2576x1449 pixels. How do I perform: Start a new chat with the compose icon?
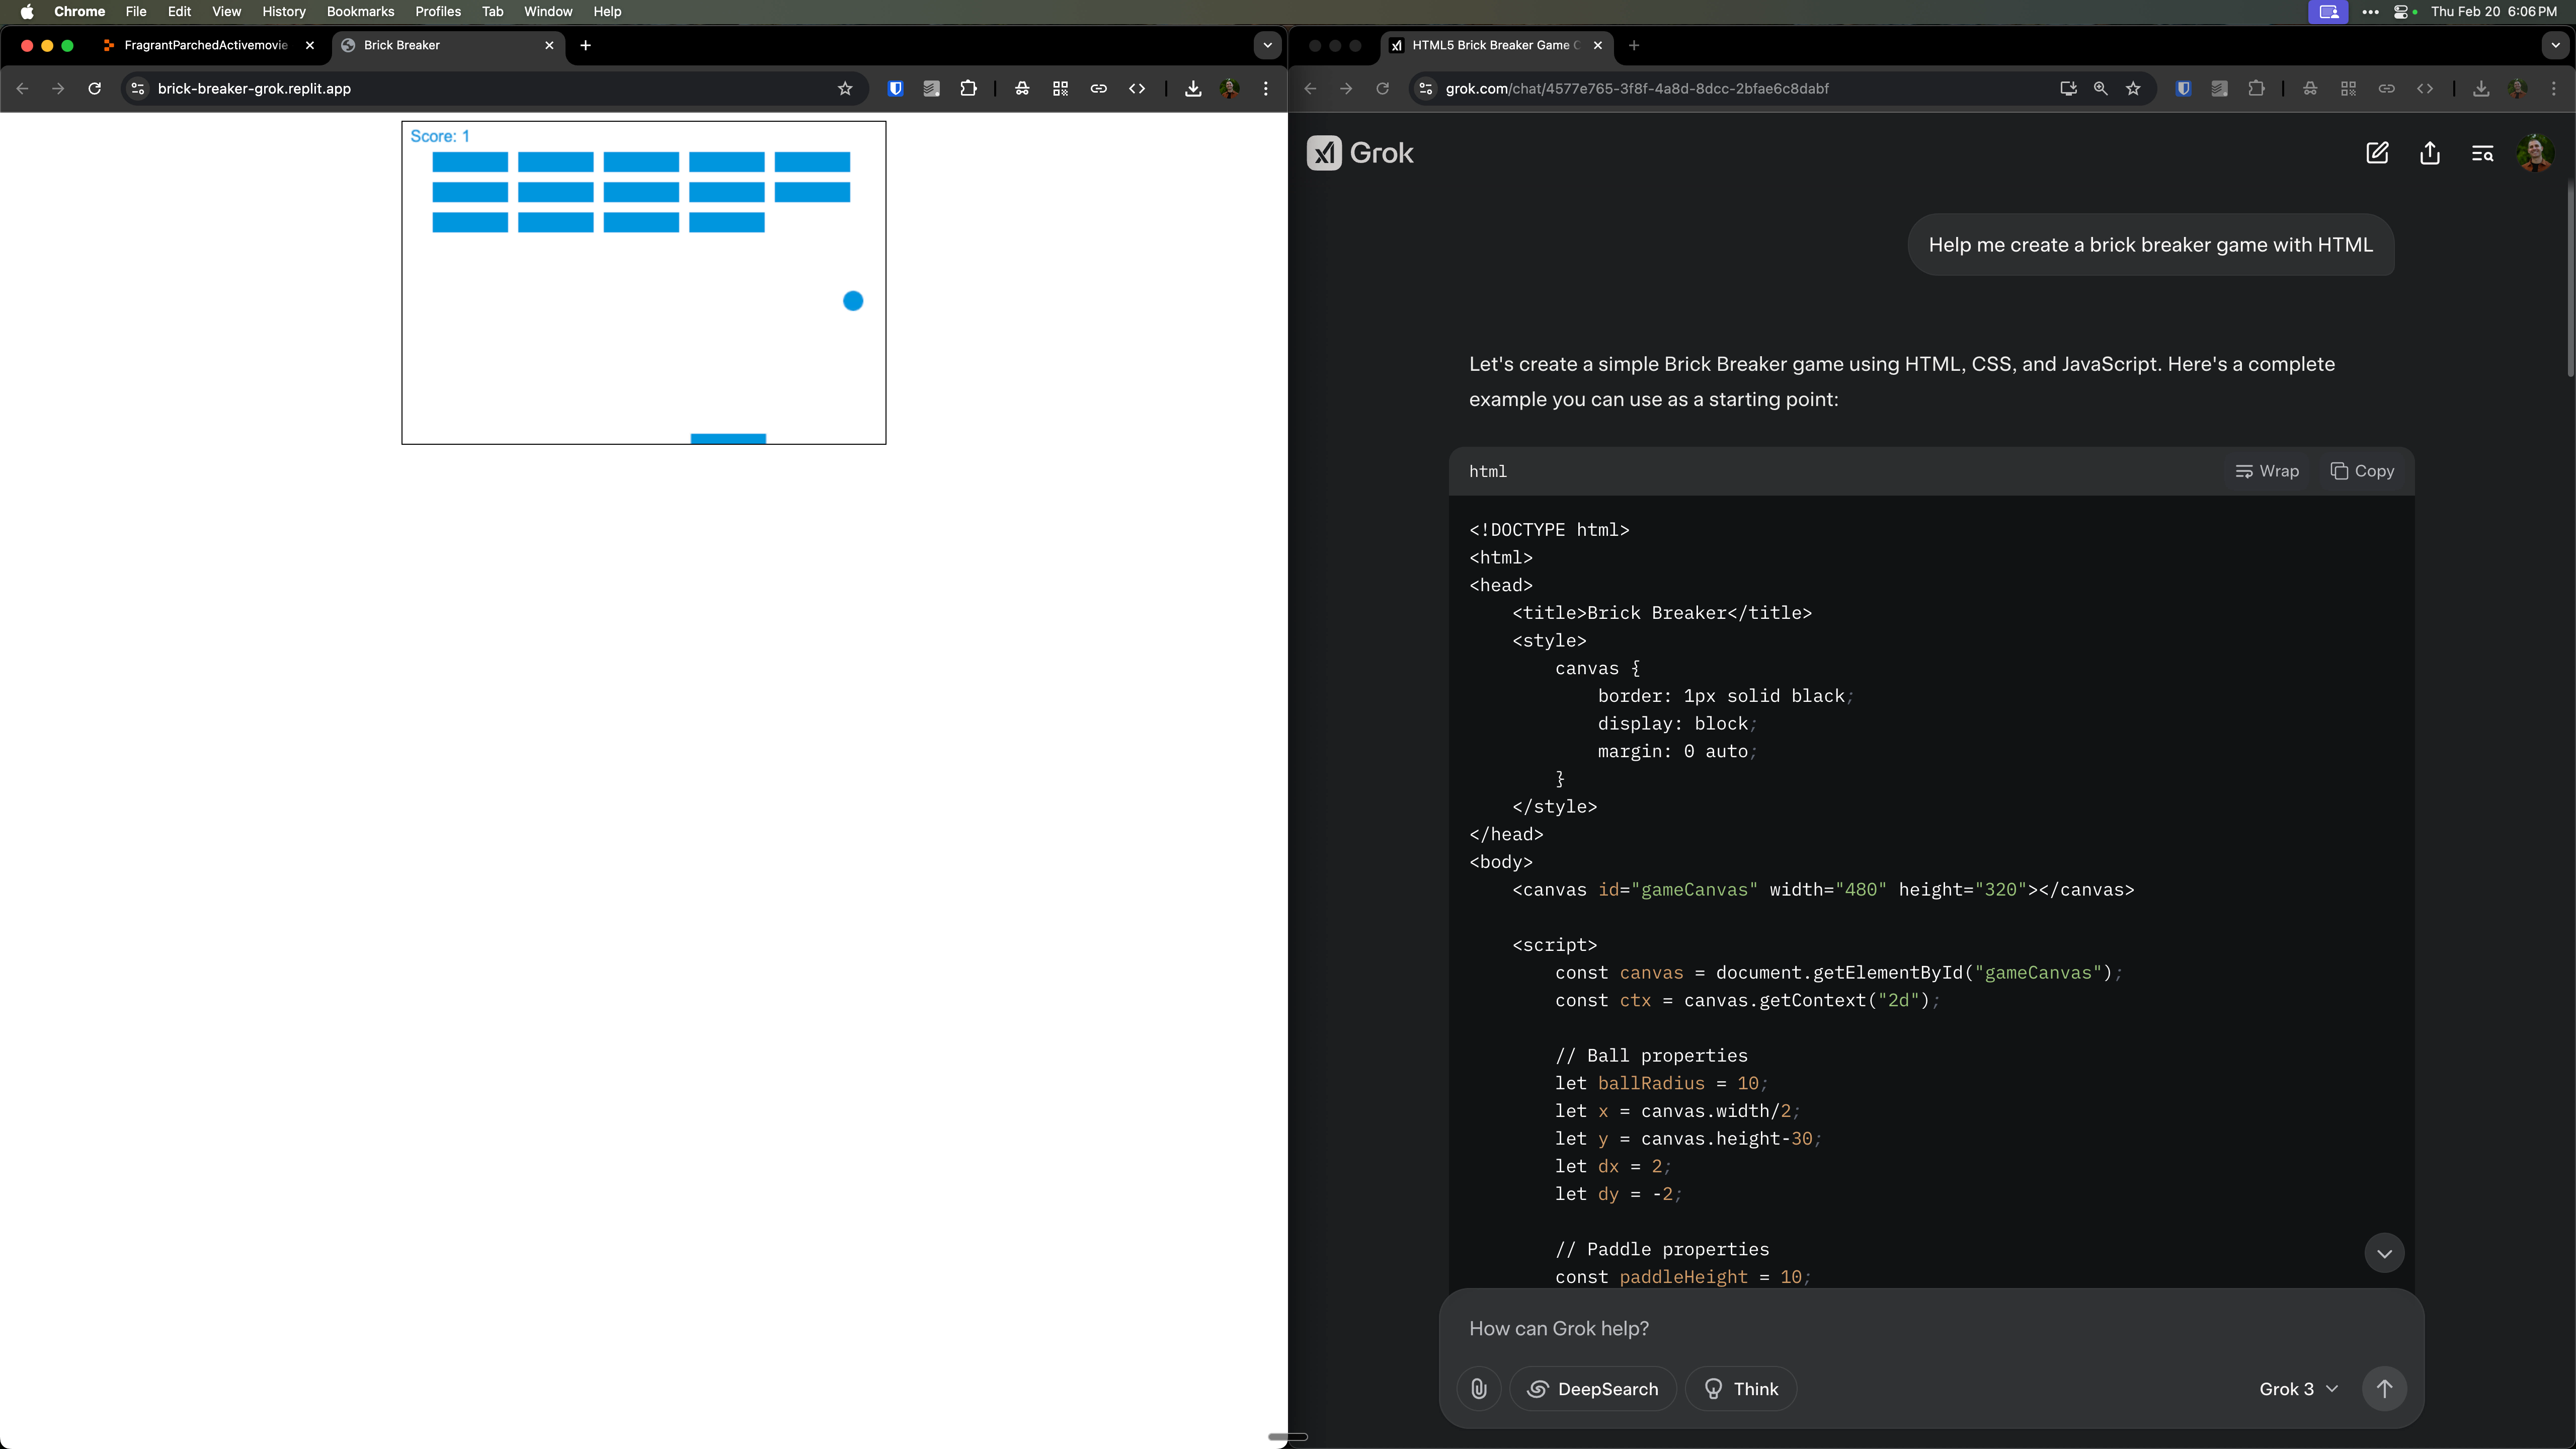[2377, 153]
